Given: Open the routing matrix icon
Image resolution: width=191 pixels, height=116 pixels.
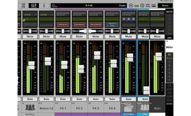Looking at the screenshot, I should (148, 6).
